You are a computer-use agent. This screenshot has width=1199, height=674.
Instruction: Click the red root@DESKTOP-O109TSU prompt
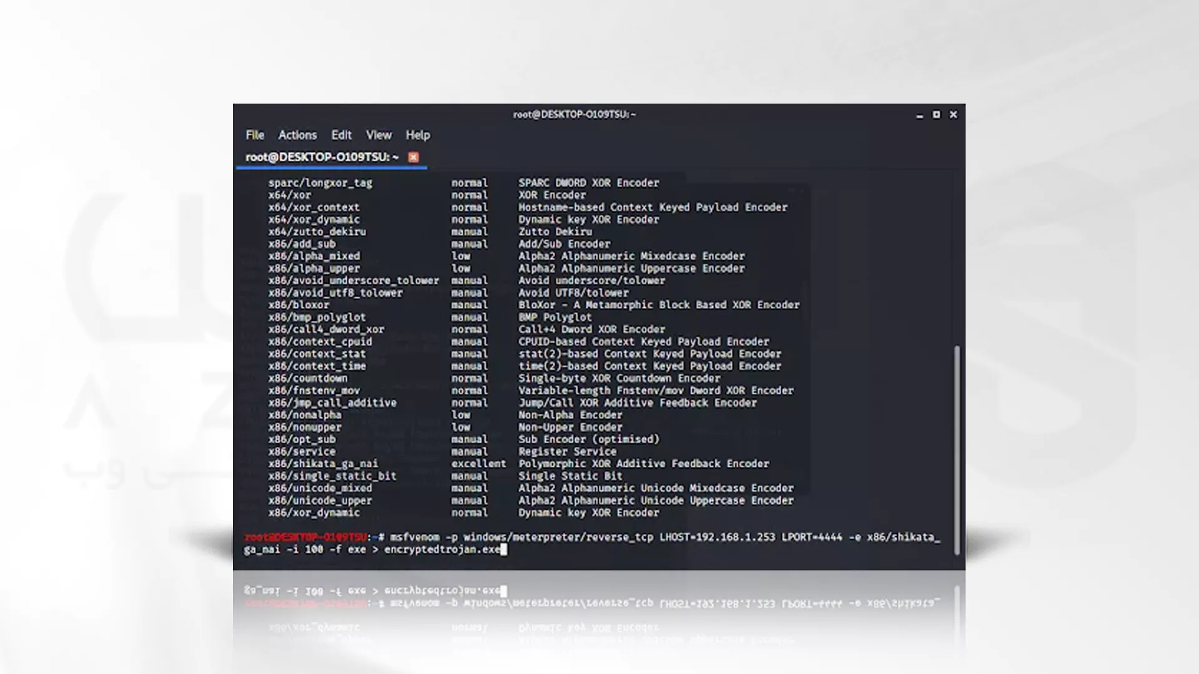click(x=305, y=537)
